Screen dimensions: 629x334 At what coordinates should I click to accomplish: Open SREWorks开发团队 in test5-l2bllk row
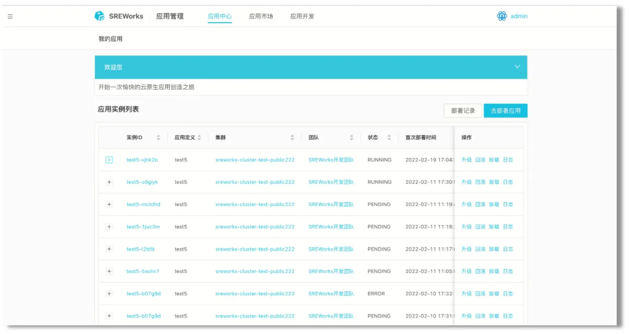click(x=331, y=249)
